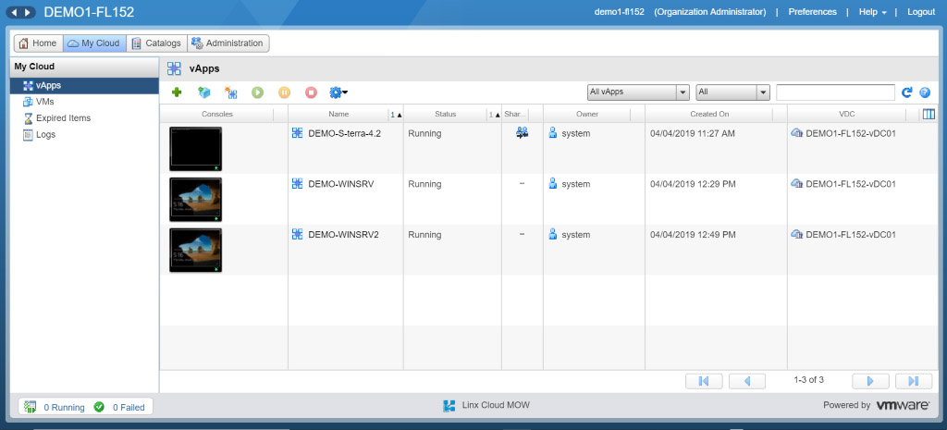Click the green Start vApp icon
The width and height of the screenshot is (947, 430).
258,92
